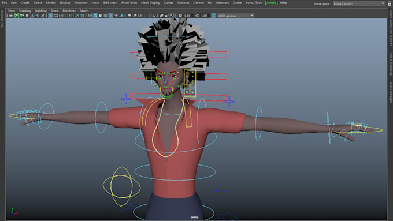Toggle the Resolution Gate display
This screenshot has width=393, height=221.
coord(61,16)
